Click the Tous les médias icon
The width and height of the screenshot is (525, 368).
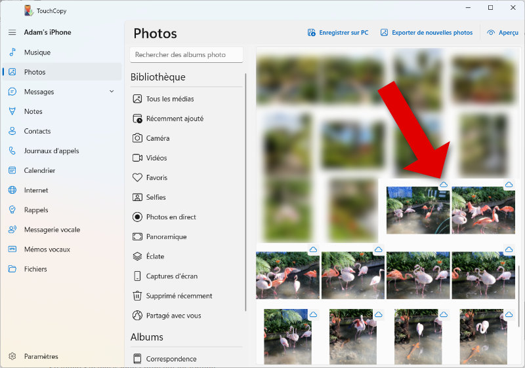point(137,99)
